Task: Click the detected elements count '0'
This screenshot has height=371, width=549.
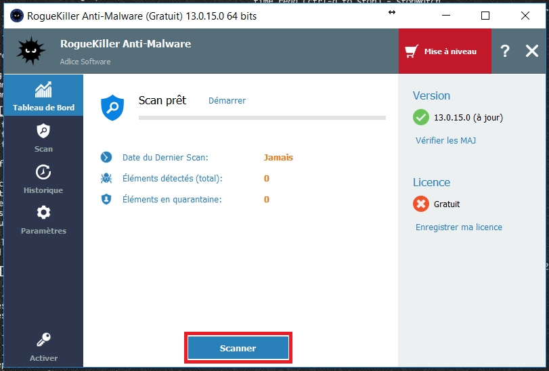Action: (x=267, y=179)
